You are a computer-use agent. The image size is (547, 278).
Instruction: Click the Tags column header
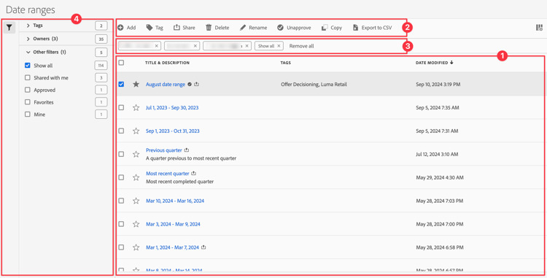(x=286, y=63)
